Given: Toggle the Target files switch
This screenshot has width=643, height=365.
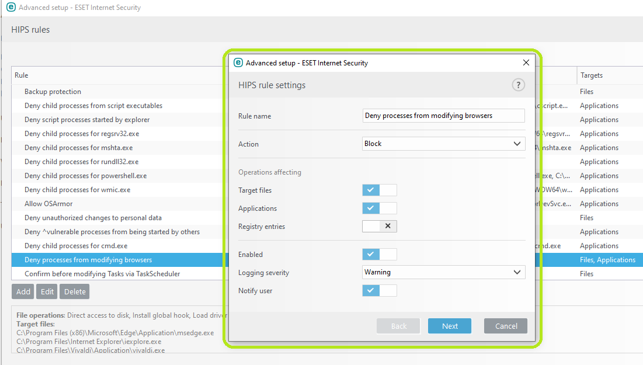Looking at the screenshot, I should pyautogui.click(x=379, y=190).
